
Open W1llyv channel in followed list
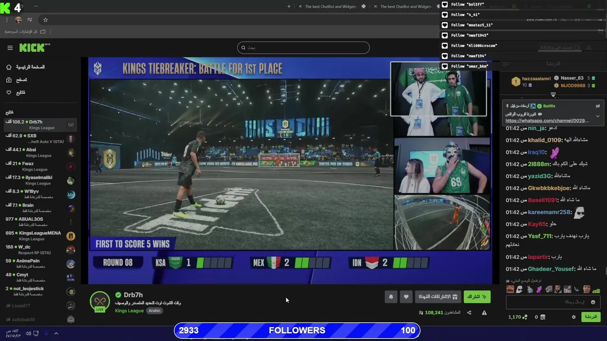40,194
